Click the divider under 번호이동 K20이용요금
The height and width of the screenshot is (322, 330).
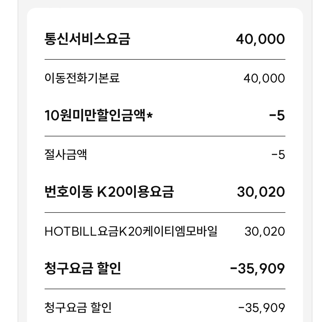click(165, 213)
